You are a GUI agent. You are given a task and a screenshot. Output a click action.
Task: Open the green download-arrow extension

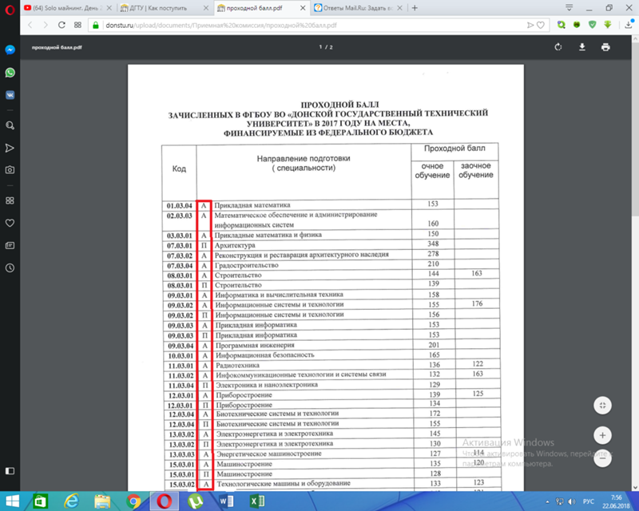608,25
